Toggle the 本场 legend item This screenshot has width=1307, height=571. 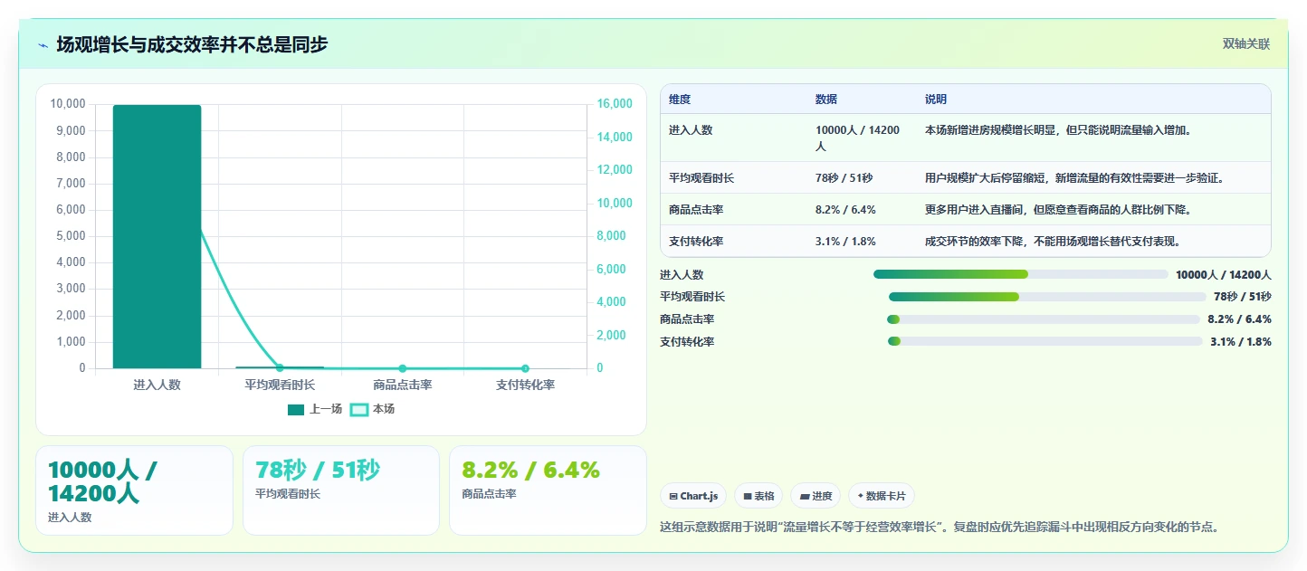[x=372, y=409]
